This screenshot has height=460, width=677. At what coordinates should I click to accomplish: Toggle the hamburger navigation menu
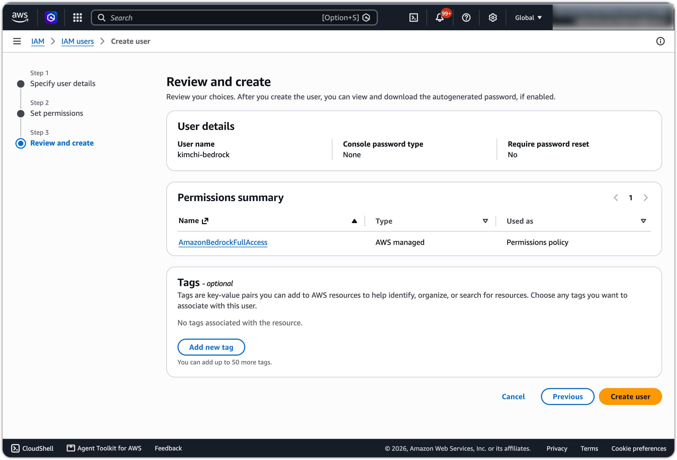click(x=17, y=41)
